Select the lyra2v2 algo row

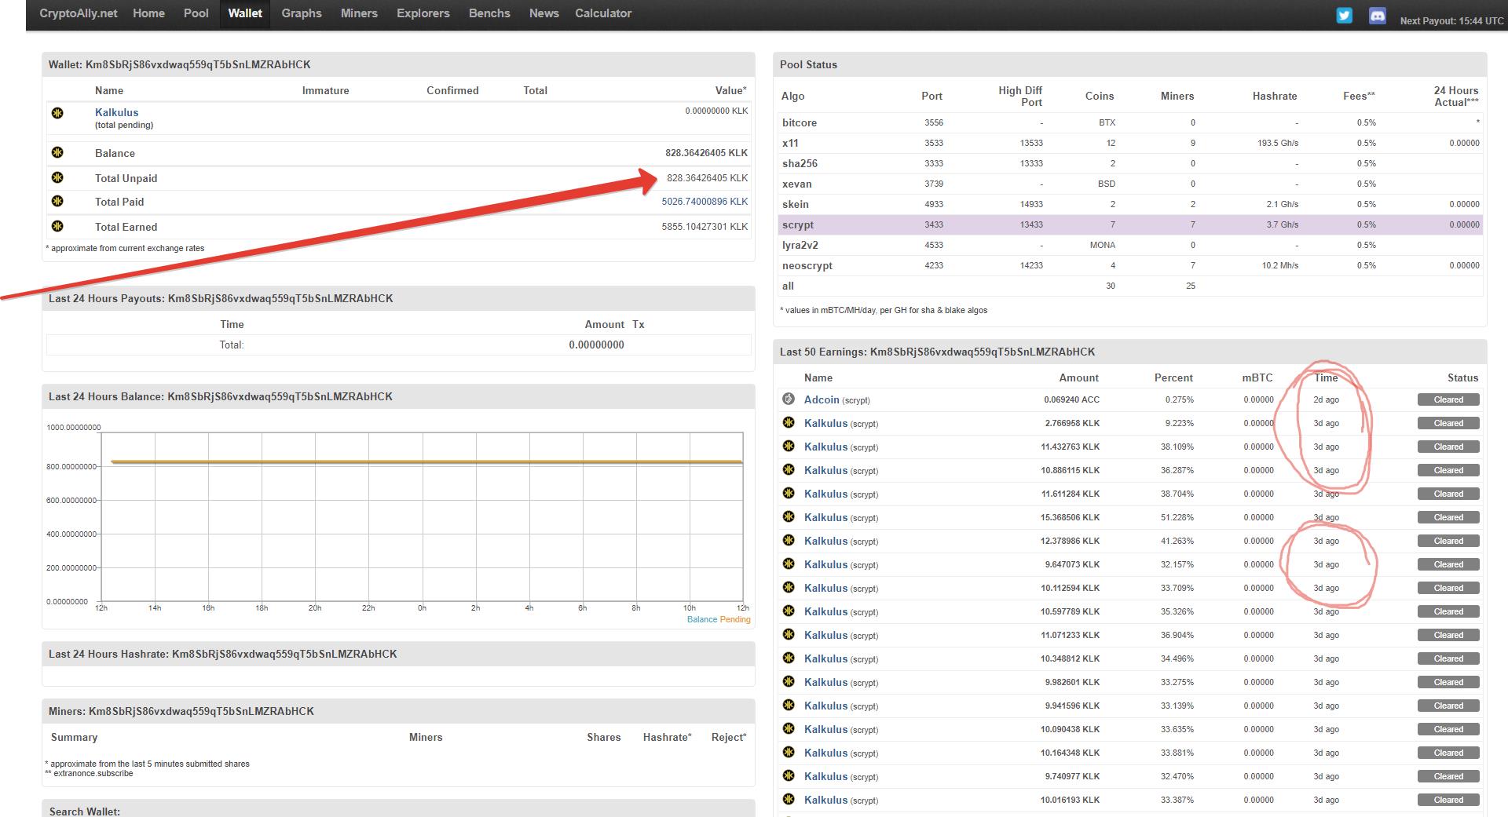pos(1129,245)
